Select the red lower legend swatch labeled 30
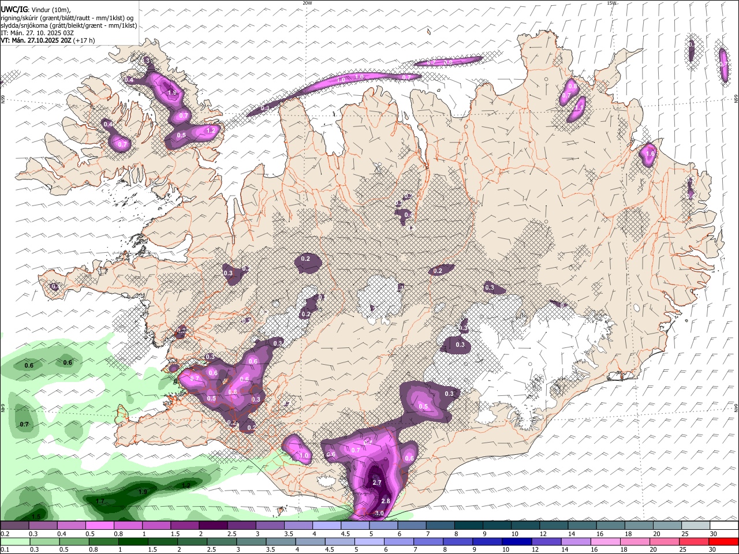This screenshot has width=739, height=554. (724, 541)
